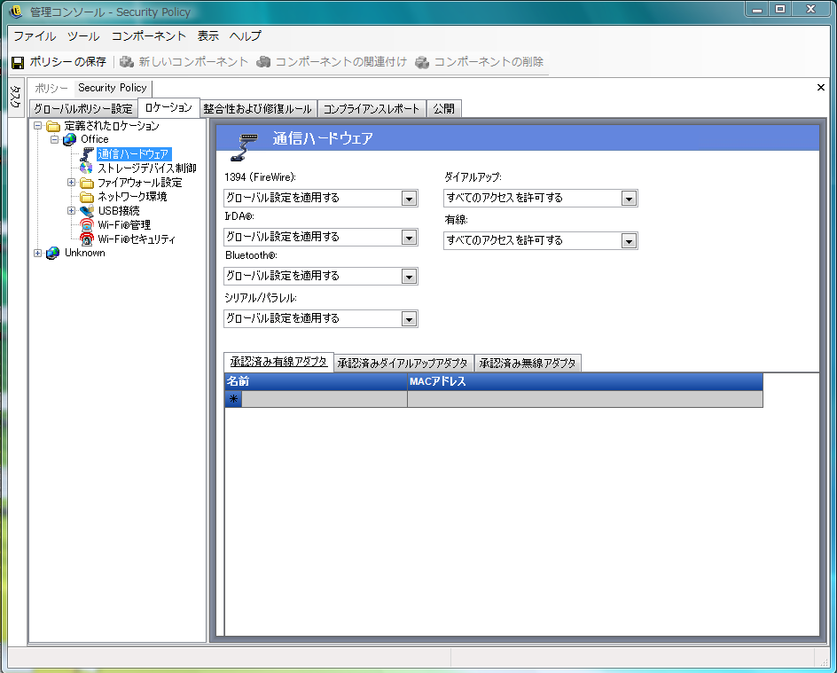
Task: Expand the ファイアウォール設定 node
Action: (72, 183)
